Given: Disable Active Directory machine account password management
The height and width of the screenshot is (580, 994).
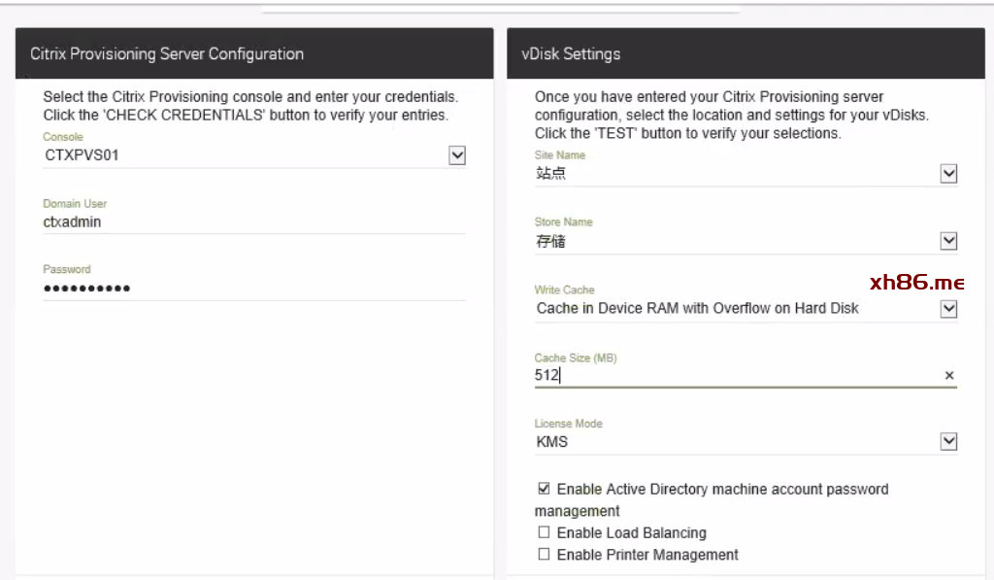Looking at the screenshot, I should tap(544, 489).
